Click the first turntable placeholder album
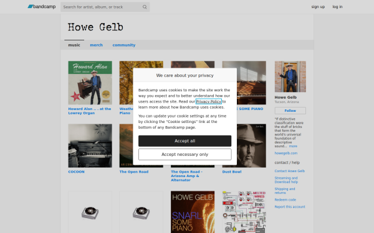 90,212
